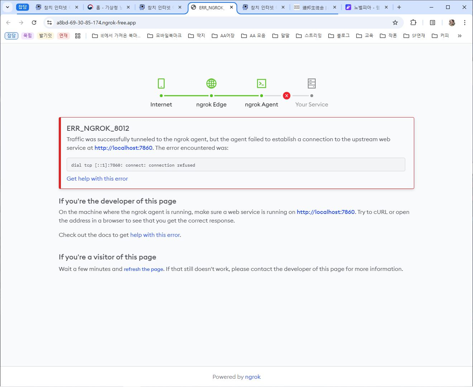Click the red error X icon
Viewport: 473px width, 387px height.
[x=286, y=96]
